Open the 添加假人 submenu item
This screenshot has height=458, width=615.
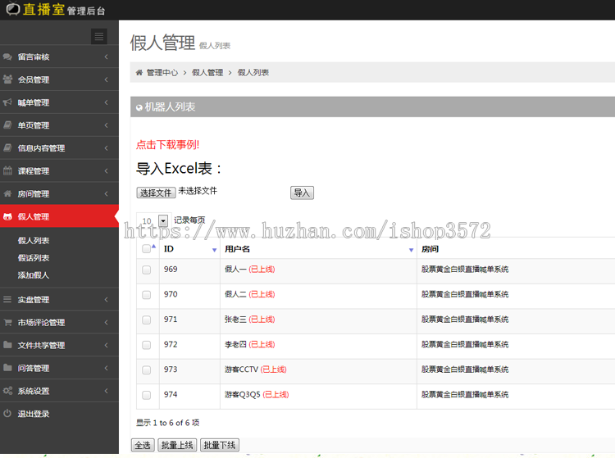(34, 275)
